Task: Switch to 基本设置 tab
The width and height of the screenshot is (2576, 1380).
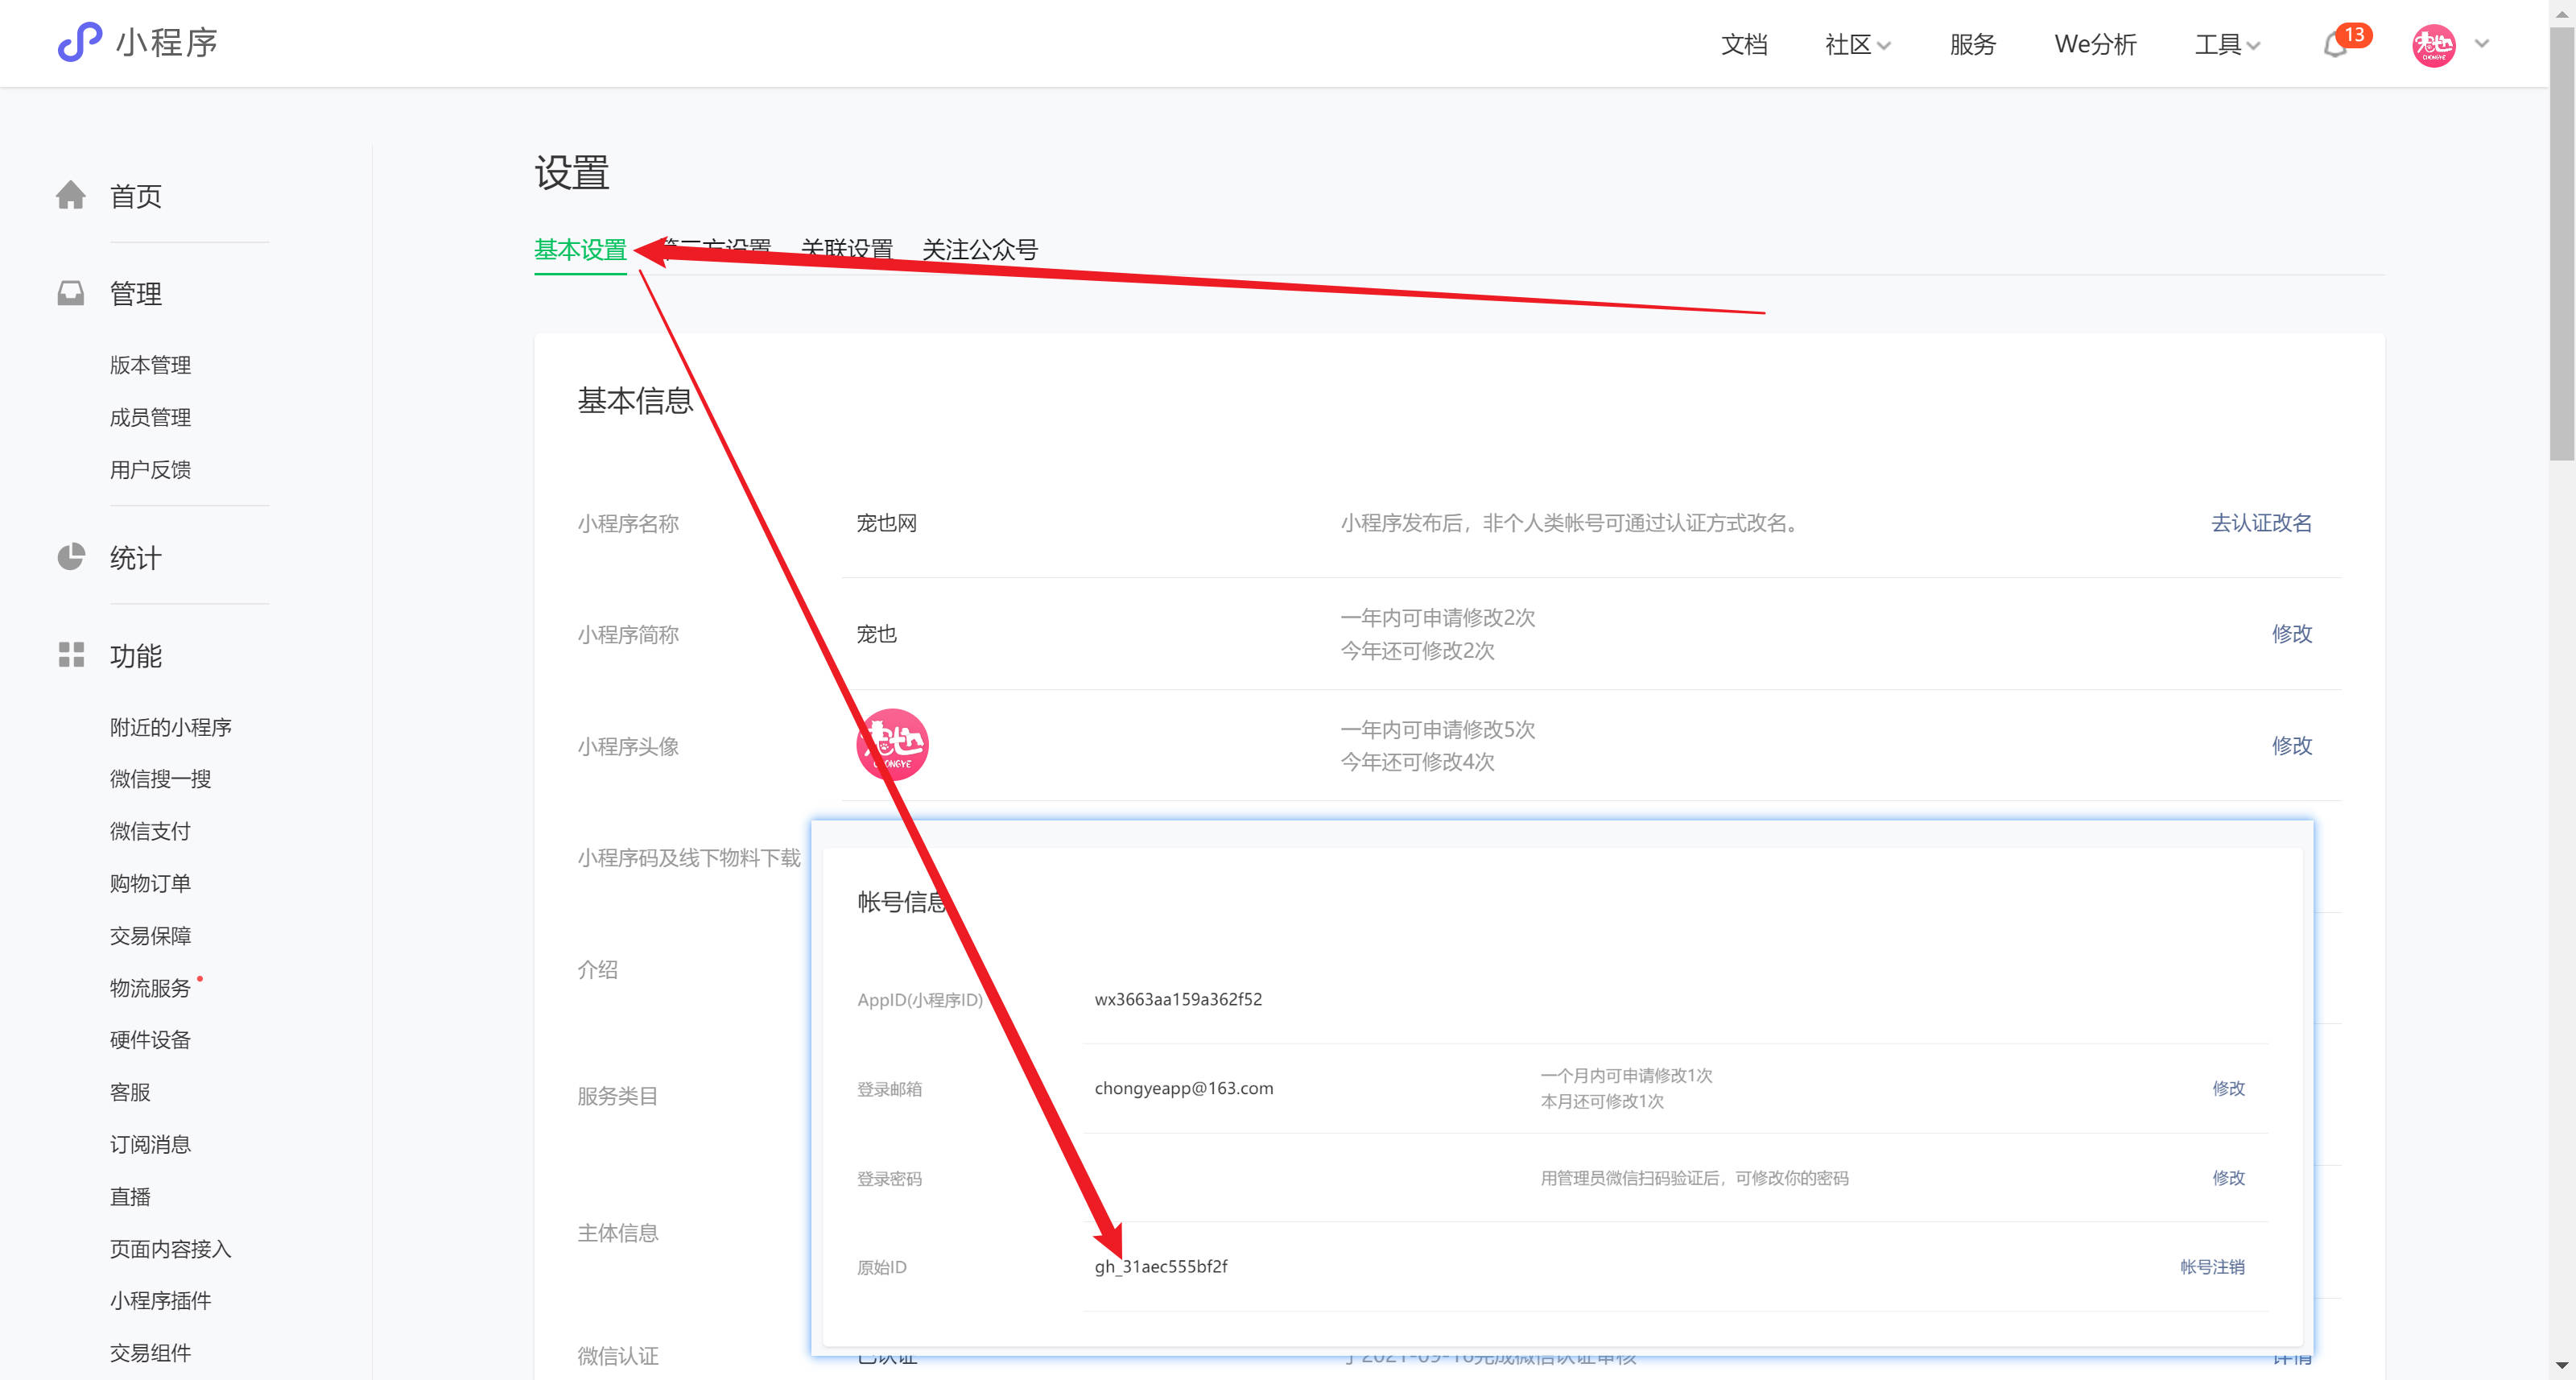Action: tap(580, 250)
